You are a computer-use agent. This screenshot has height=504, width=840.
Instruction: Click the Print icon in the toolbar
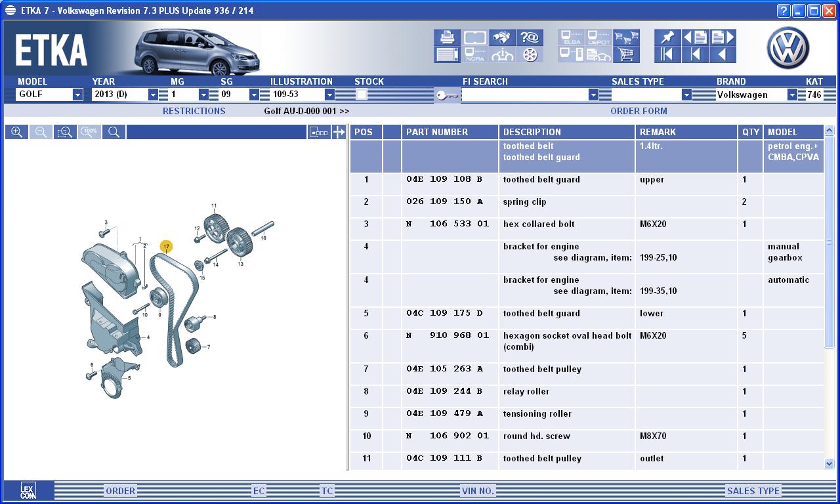coord(447,37)
